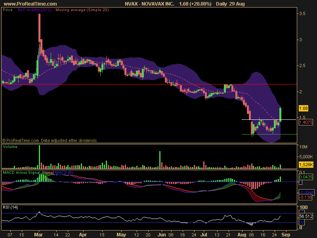Click the NVAX - NOVAVAX INC. title
This screenshot has width=317, height=238.
pos(149,4)
